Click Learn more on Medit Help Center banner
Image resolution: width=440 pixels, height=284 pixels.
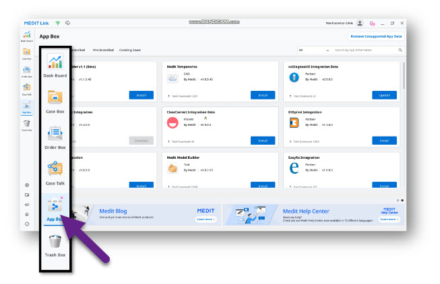(x=389, y=219)
